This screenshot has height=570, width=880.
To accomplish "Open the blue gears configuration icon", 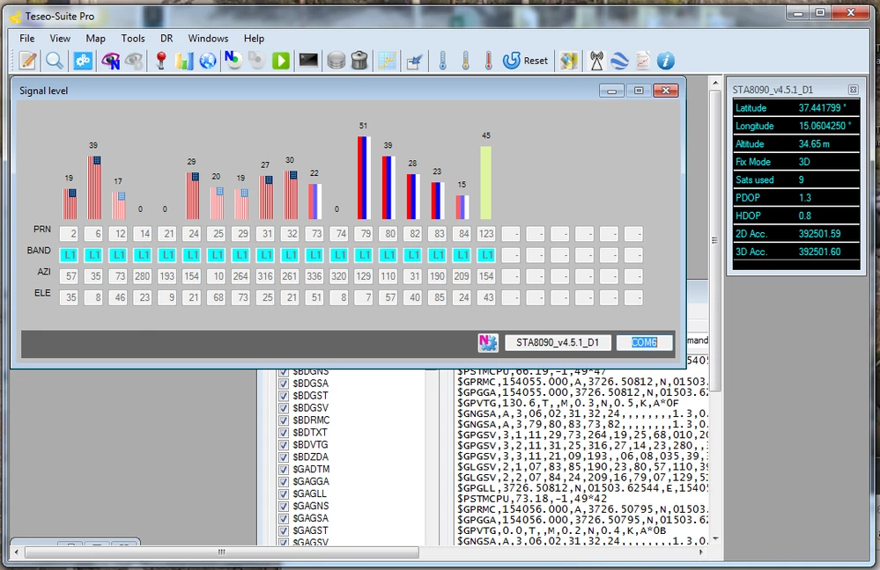I will [83, 61].
